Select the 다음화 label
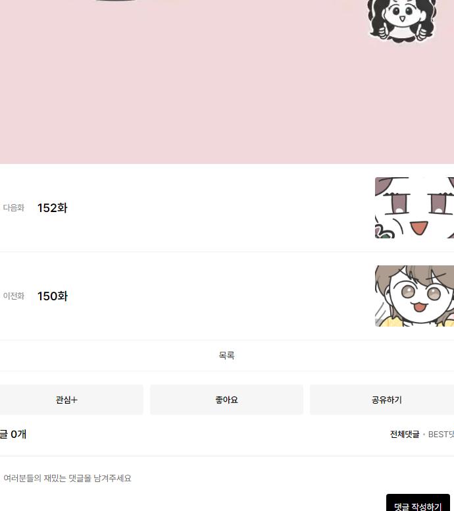 pos(14,207)
